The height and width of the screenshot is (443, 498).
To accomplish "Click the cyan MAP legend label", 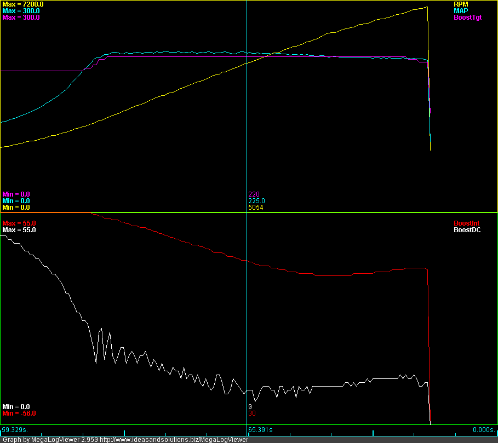I will [461, 11].
